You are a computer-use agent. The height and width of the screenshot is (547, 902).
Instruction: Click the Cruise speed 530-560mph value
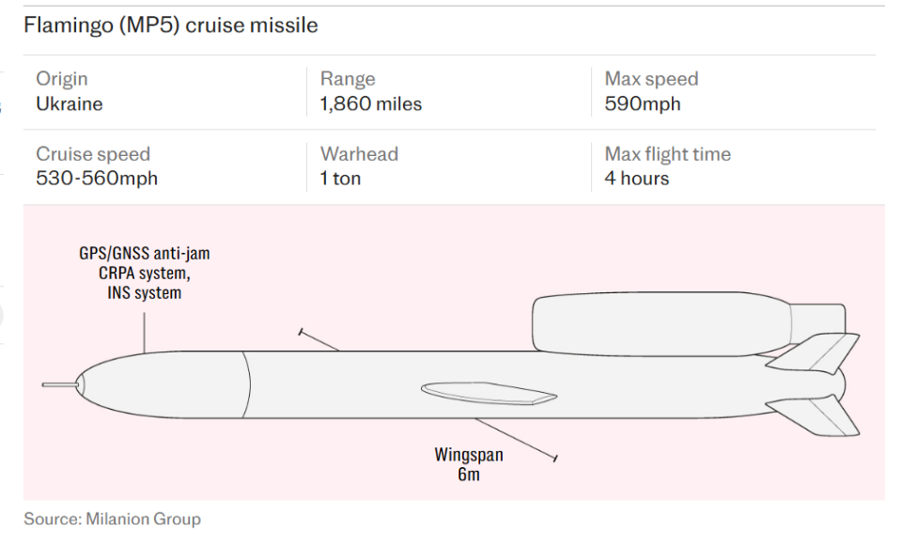tap(97, 179)
